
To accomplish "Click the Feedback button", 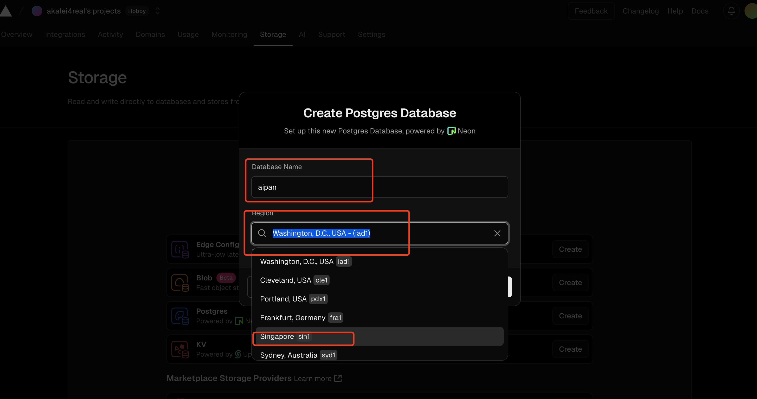I will pyautogui.click(x=591, y=11).
